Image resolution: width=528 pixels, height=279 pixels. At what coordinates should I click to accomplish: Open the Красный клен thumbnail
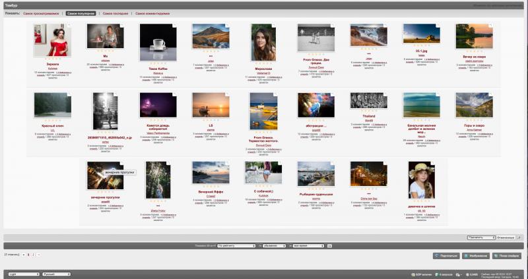(53, 105)
